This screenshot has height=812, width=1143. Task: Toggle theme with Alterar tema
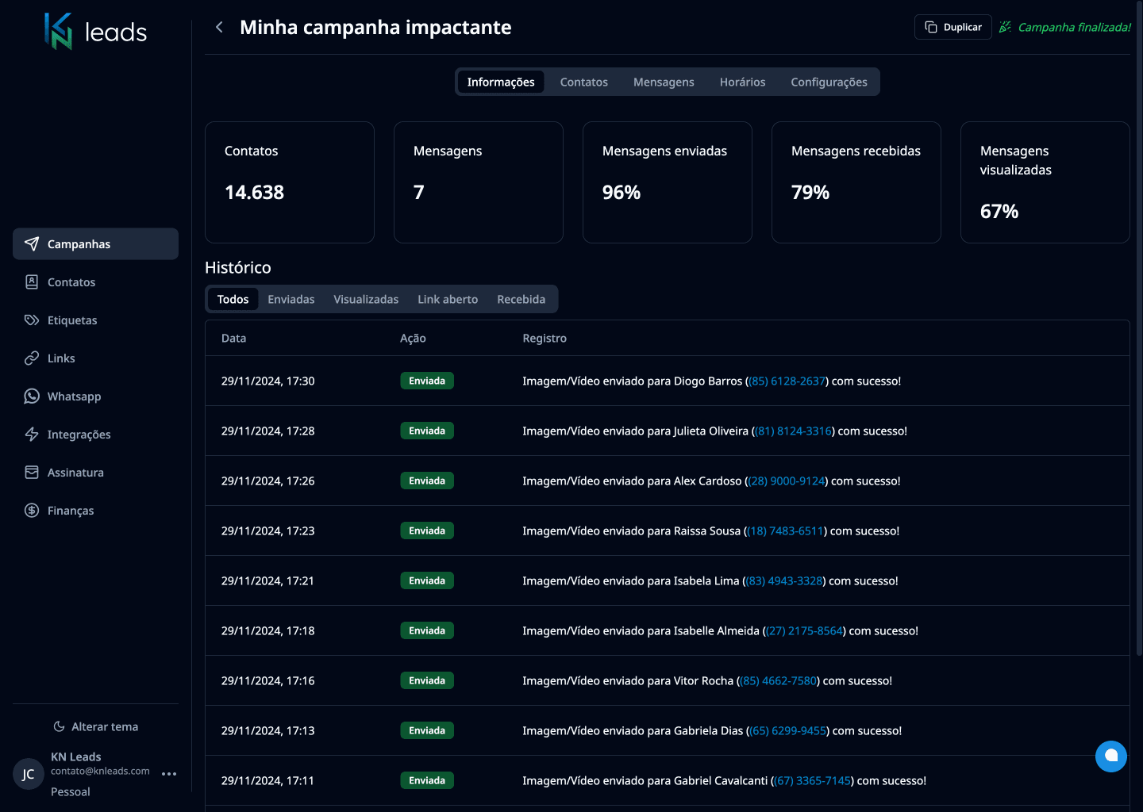(95, 726)
